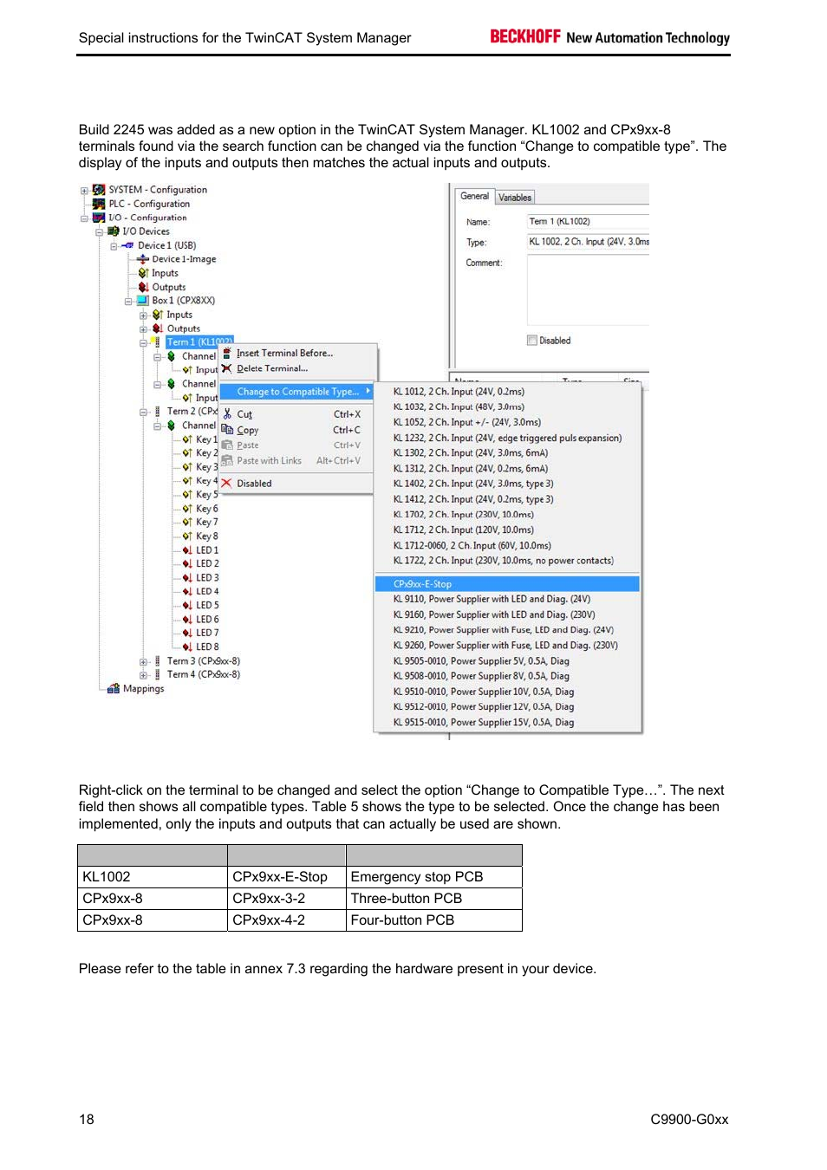
Task: Select the Term 1 (KL1002) tree row
Action: (199, 342)
